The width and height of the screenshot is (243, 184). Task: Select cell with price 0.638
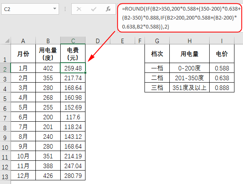(x=222, y=78)
